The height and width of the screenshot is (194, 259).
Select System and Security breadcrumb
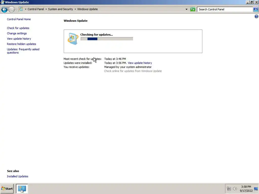point(60,9)
